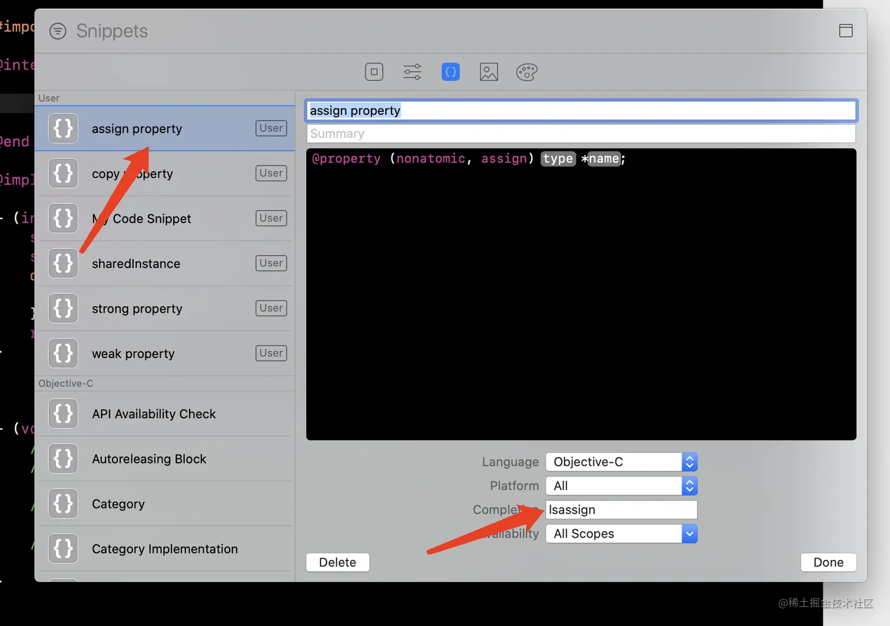Click inside the snippet code editor area

click(x=581, y=294)
